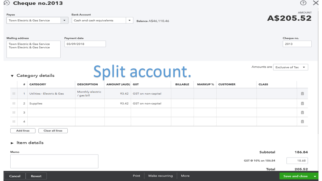This screenshot has width=322, height=181.
Task: Click the Revert button
Action: pyautogui.click(x=36, y=176)
